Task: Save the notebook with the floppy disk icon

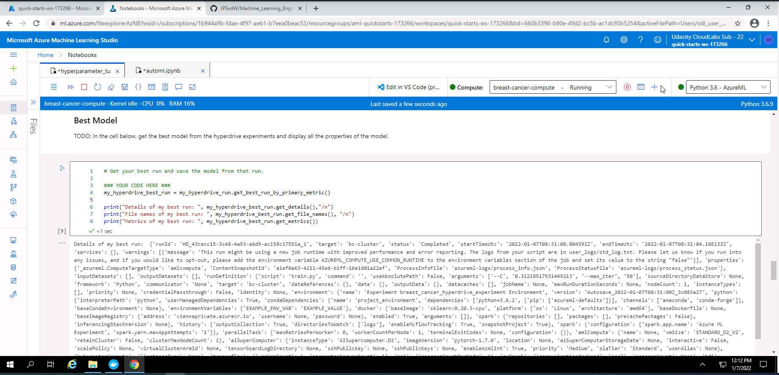Action: point(125,87)
